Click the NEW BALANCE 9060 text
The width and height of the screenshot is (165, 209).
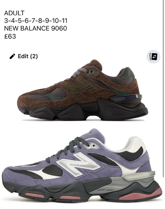point(36,28)
